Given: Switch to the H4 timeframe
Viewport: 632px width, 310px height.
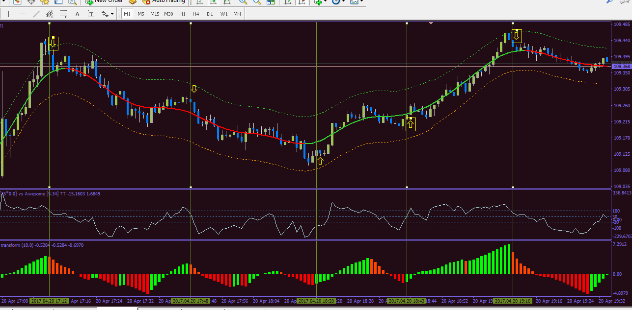Looking at the screenshot, I should tap(196, 14).
